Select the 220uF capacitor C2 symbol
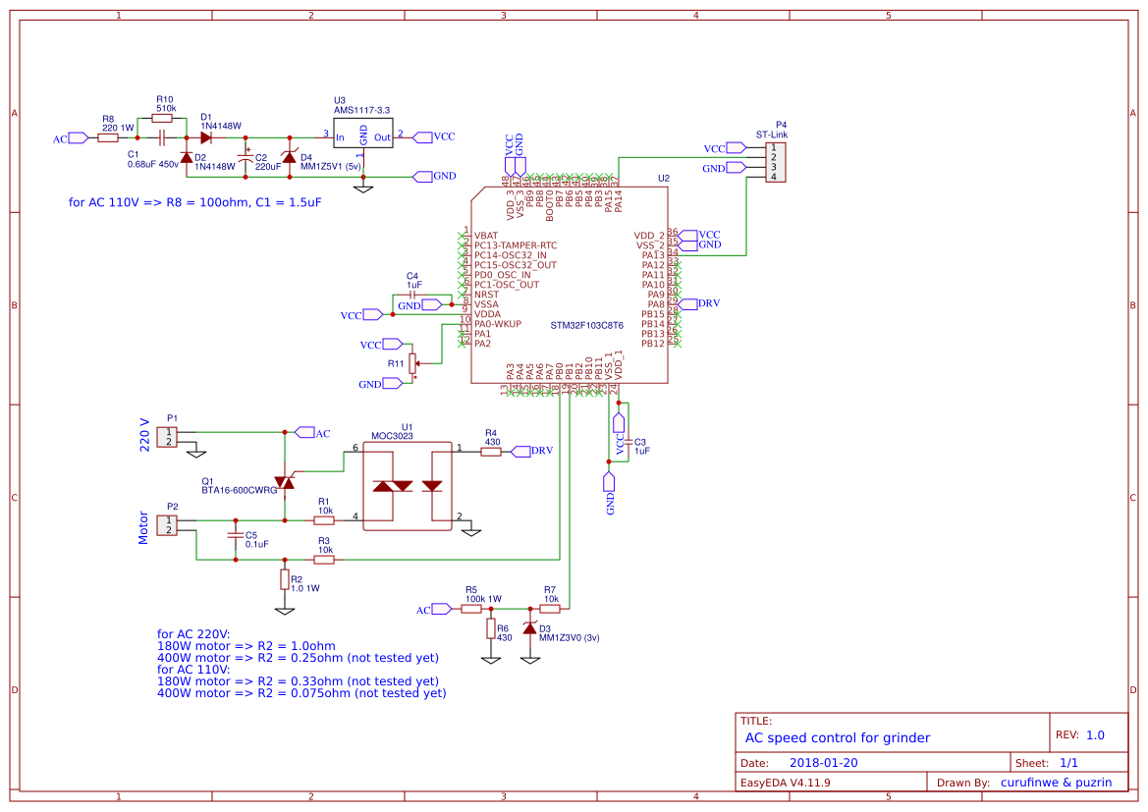The height and width of the screenshot is (812, 1148). (246, 157)
